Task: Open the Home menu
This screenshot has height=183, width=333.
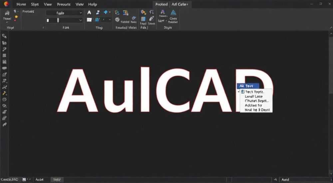Action: (x=21, y=4)
